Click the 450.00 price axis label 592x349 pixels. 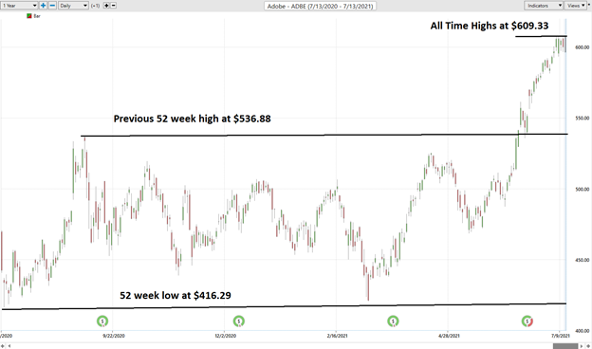click(583, 260)
